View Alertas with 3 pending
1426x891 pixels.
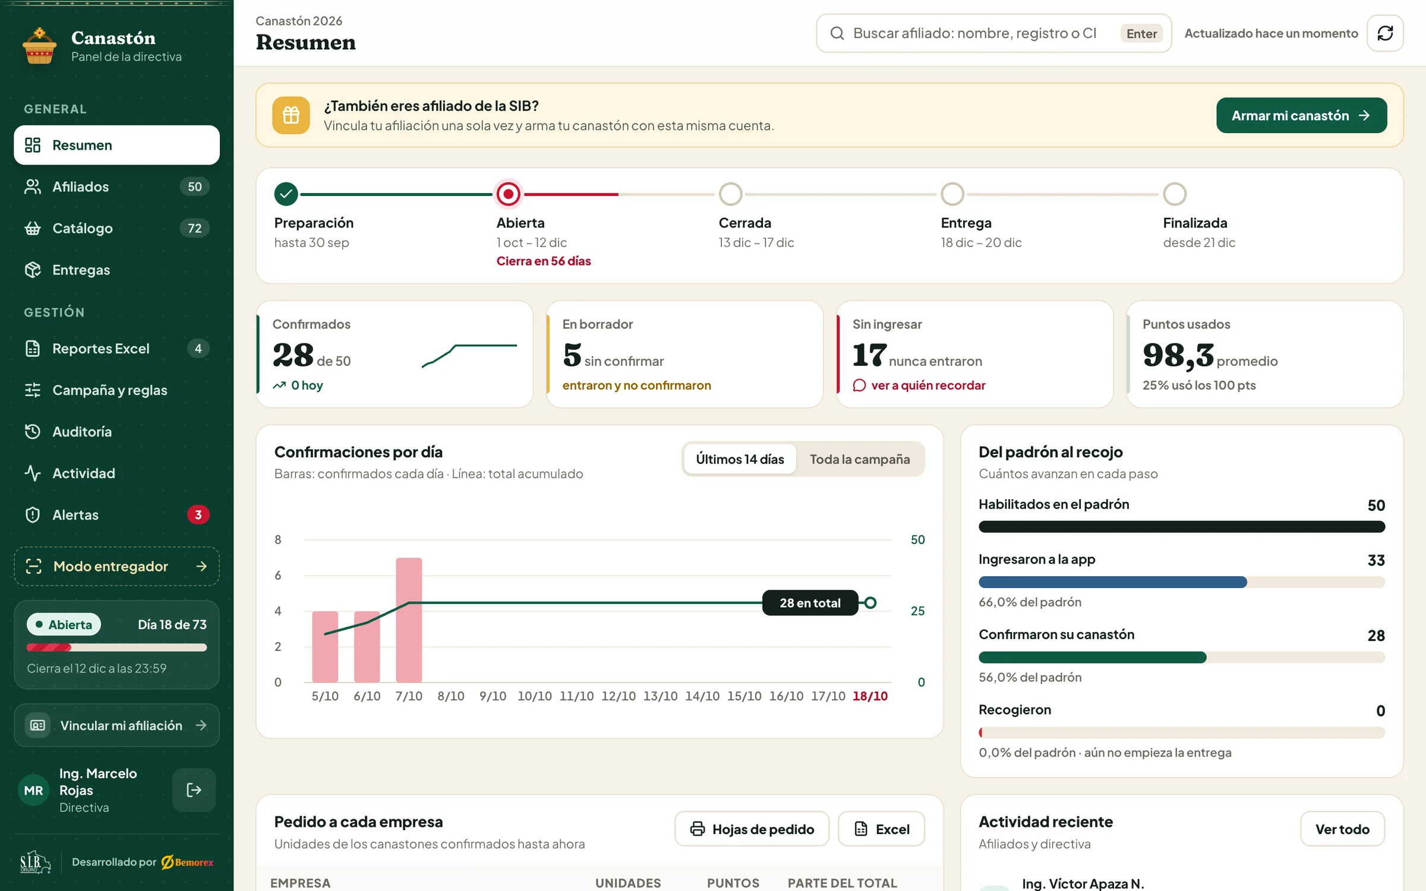[x=116, y=515]
